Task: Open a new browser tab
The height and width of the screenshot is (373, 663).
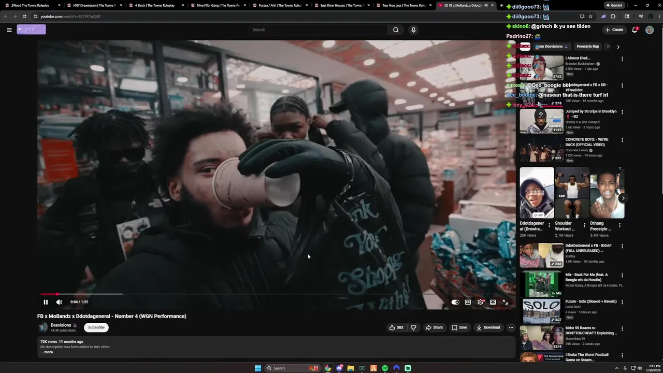Action: pos(501,5)
